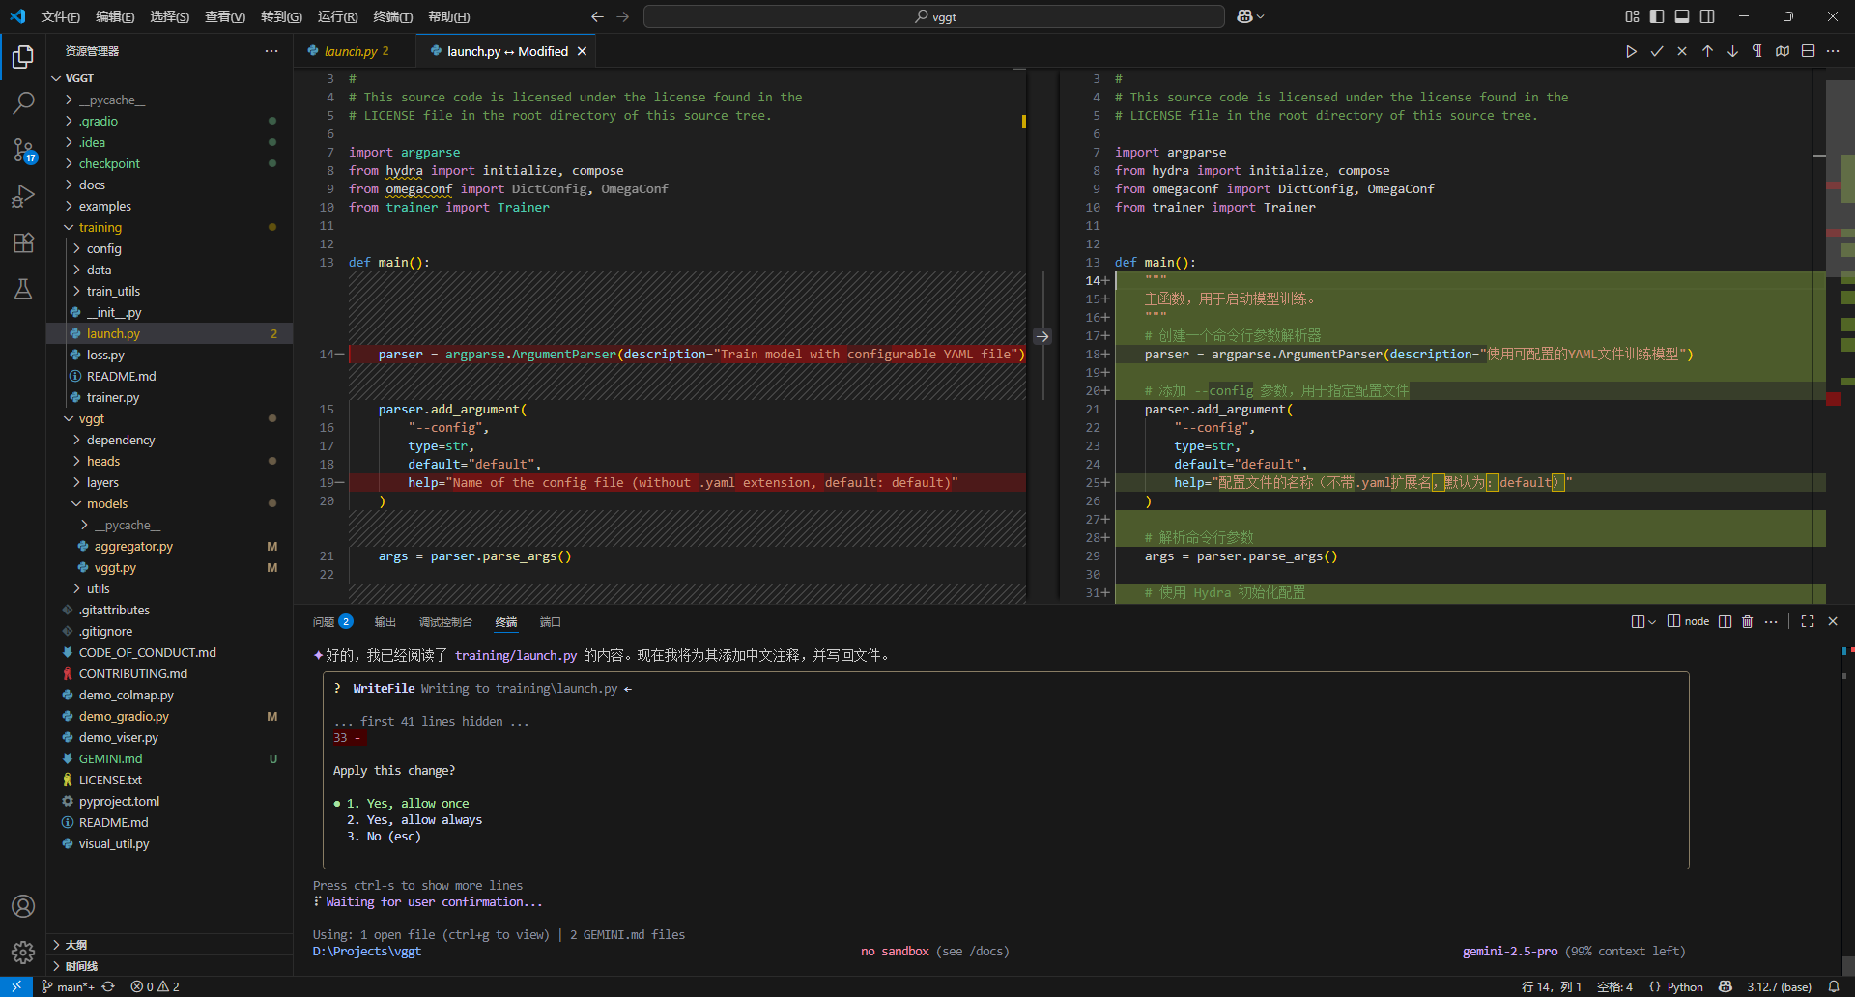
Task: Open the Testing flask view
Action: [x=23, y=289]
